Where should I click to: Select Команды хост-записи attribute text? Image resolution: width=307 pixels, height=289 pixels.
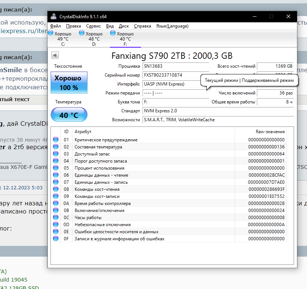point(97,196)
